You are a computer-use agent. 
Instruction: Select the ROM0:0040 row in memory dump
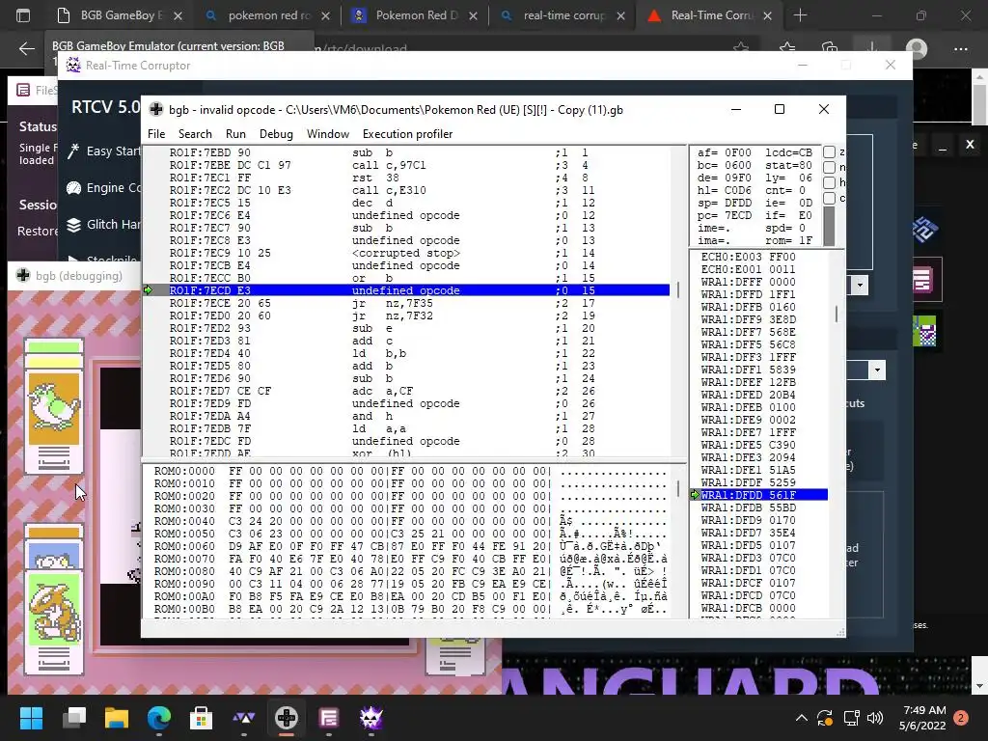tap(410, 521)
